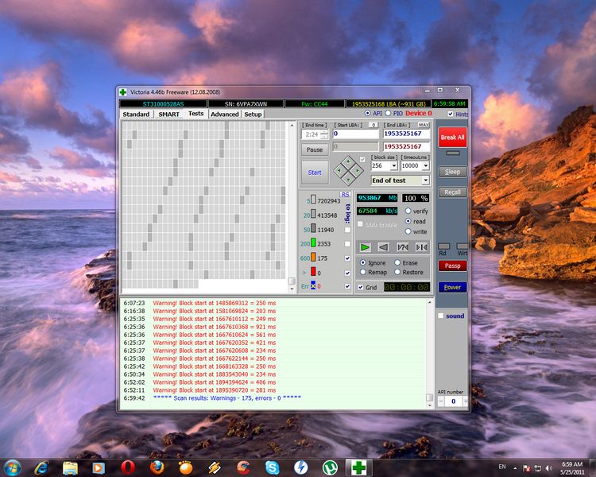Click the Start scan button
This screenshot has width=596, height=477.
(315, 173)
